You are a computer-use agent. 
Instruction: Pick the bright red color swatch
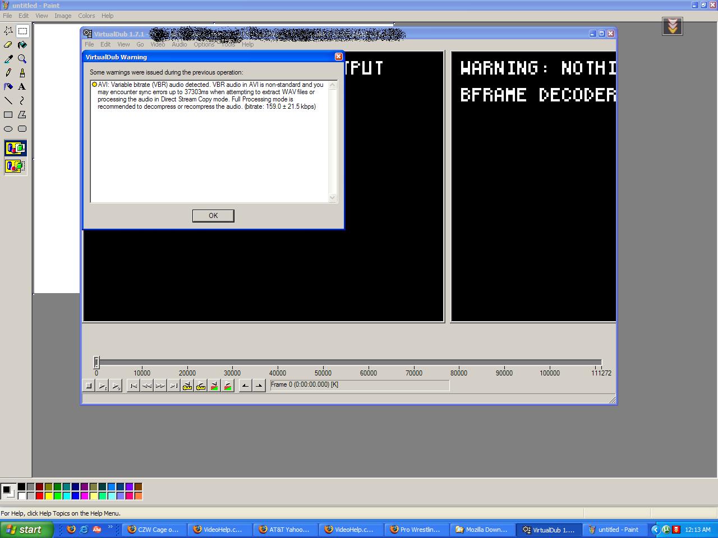tap(39, 496)
